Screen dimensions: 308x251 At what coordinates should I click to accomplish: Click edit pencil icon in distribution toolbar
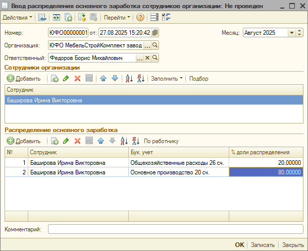66,141
